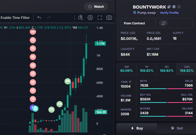The image size is (196, 135).
Task: Click the 164.3K volume axis label
Action: click(x=101, y=112)
